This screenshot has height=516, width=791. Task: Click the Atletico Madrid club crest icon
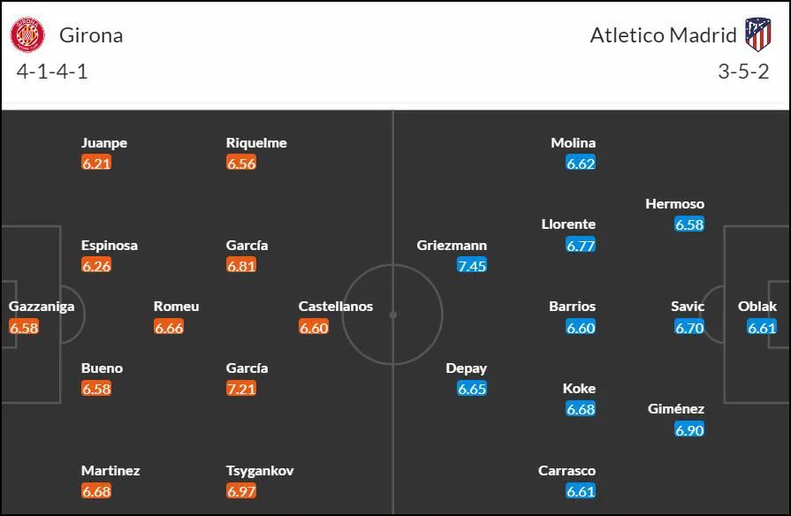coord(758,34)
